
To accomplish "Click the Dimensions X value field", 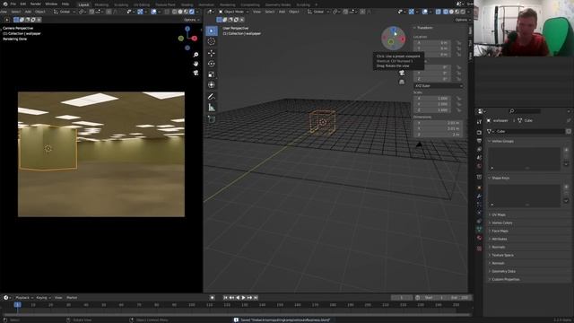I will [x=439, y=123].
